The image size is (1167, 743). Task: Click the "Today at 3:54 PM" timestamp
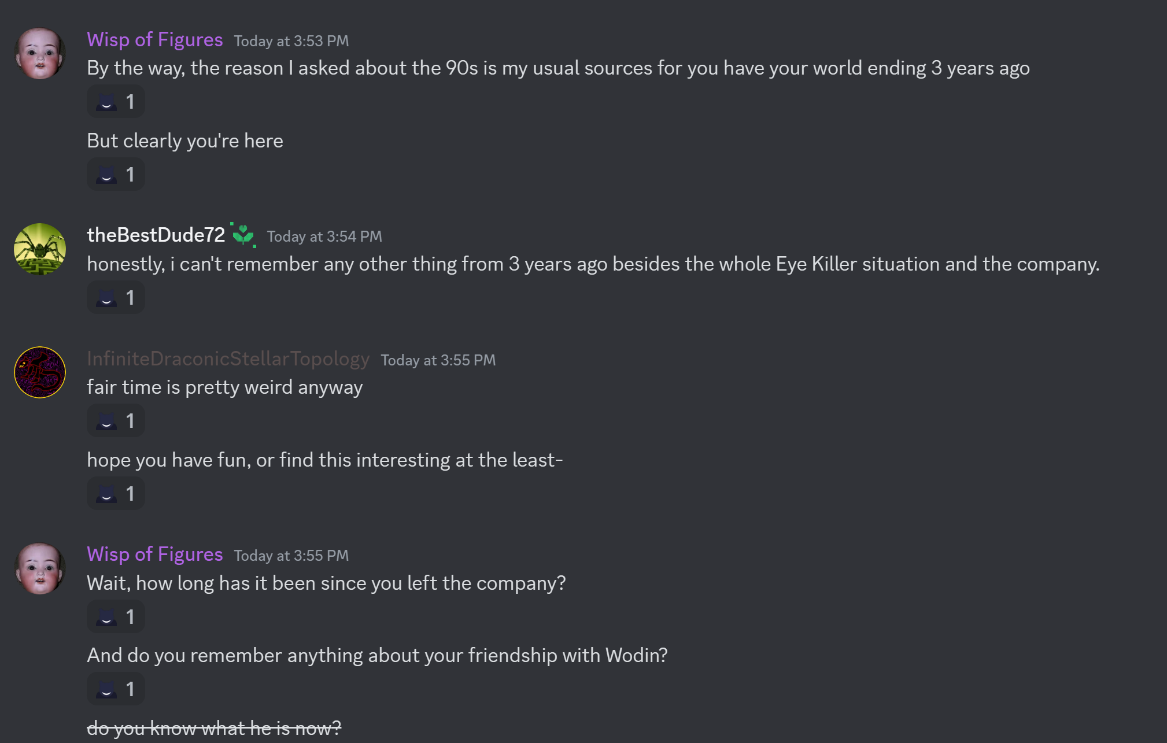[x=324, y=236]
